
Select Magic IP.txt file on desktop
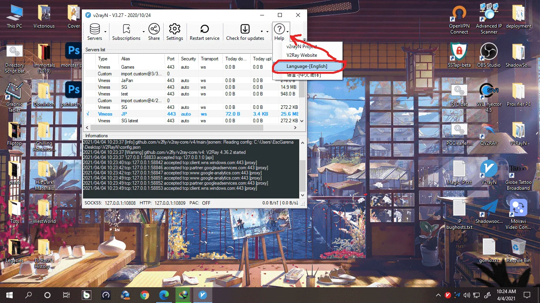click(x=459, y=173)
